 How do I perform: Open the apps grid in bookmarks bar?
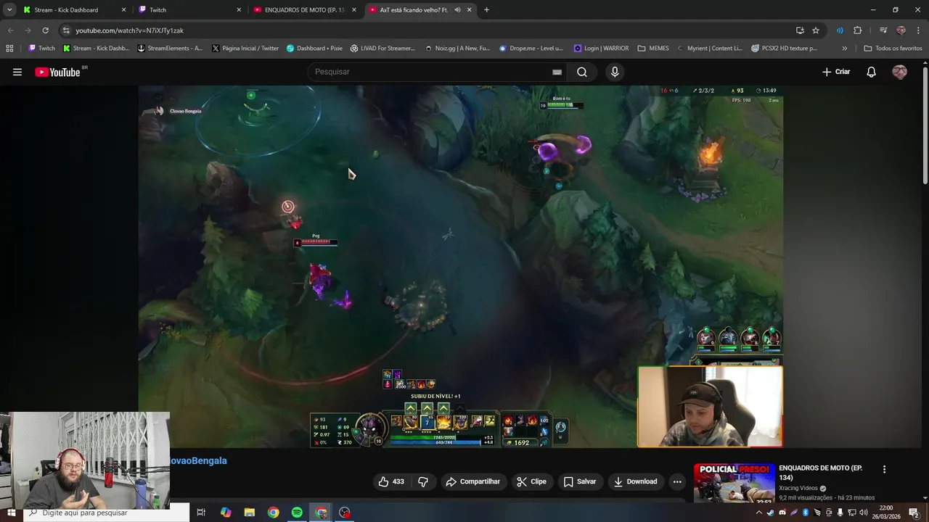pos(9,49)
